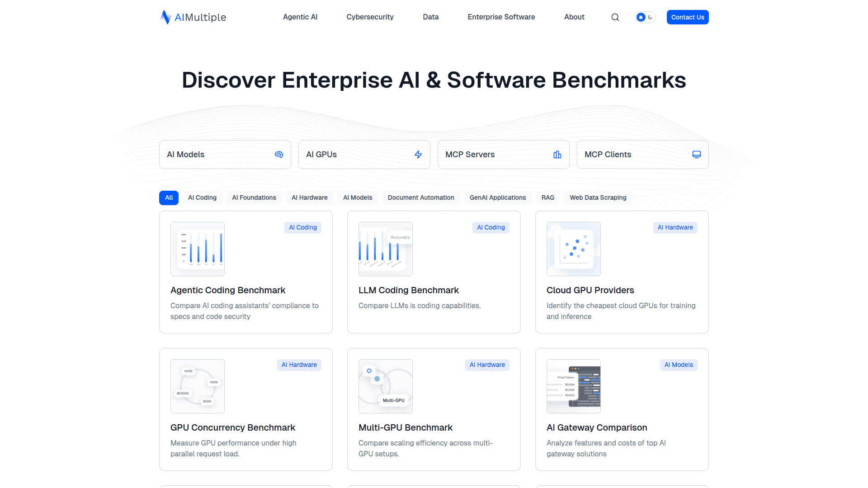Click the bar chart icon on MCP Servers

click(557, 154)
